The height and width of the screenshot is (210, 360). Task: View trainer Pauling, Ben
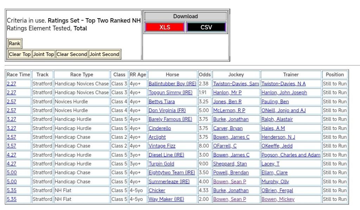(x=275, y=102)
